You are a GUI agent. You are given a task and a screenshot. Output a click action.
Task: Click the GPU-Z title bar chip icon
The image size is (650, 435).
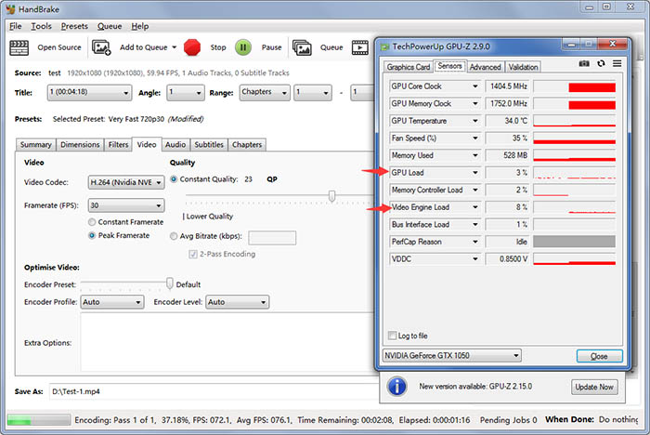pos(385,46)
